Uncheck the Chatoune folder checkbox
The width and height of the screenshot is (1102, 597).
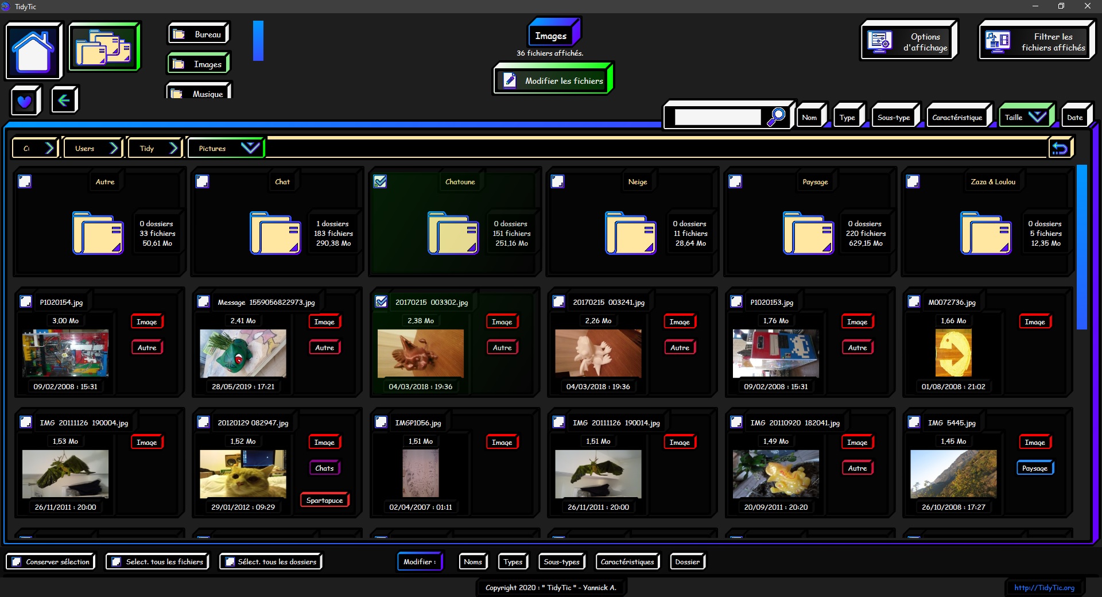tap(380, 182)
